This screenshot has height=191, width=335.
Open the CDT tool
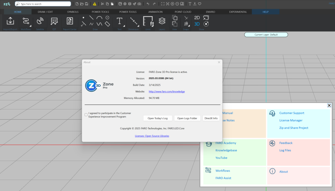pos(54,21)
